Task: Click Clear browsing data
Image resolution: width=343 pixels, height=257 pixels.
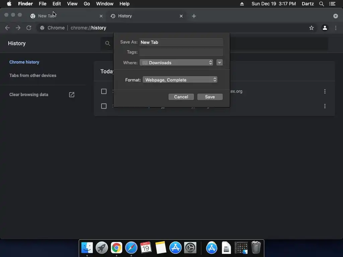Action: click(x=29, y=95)
